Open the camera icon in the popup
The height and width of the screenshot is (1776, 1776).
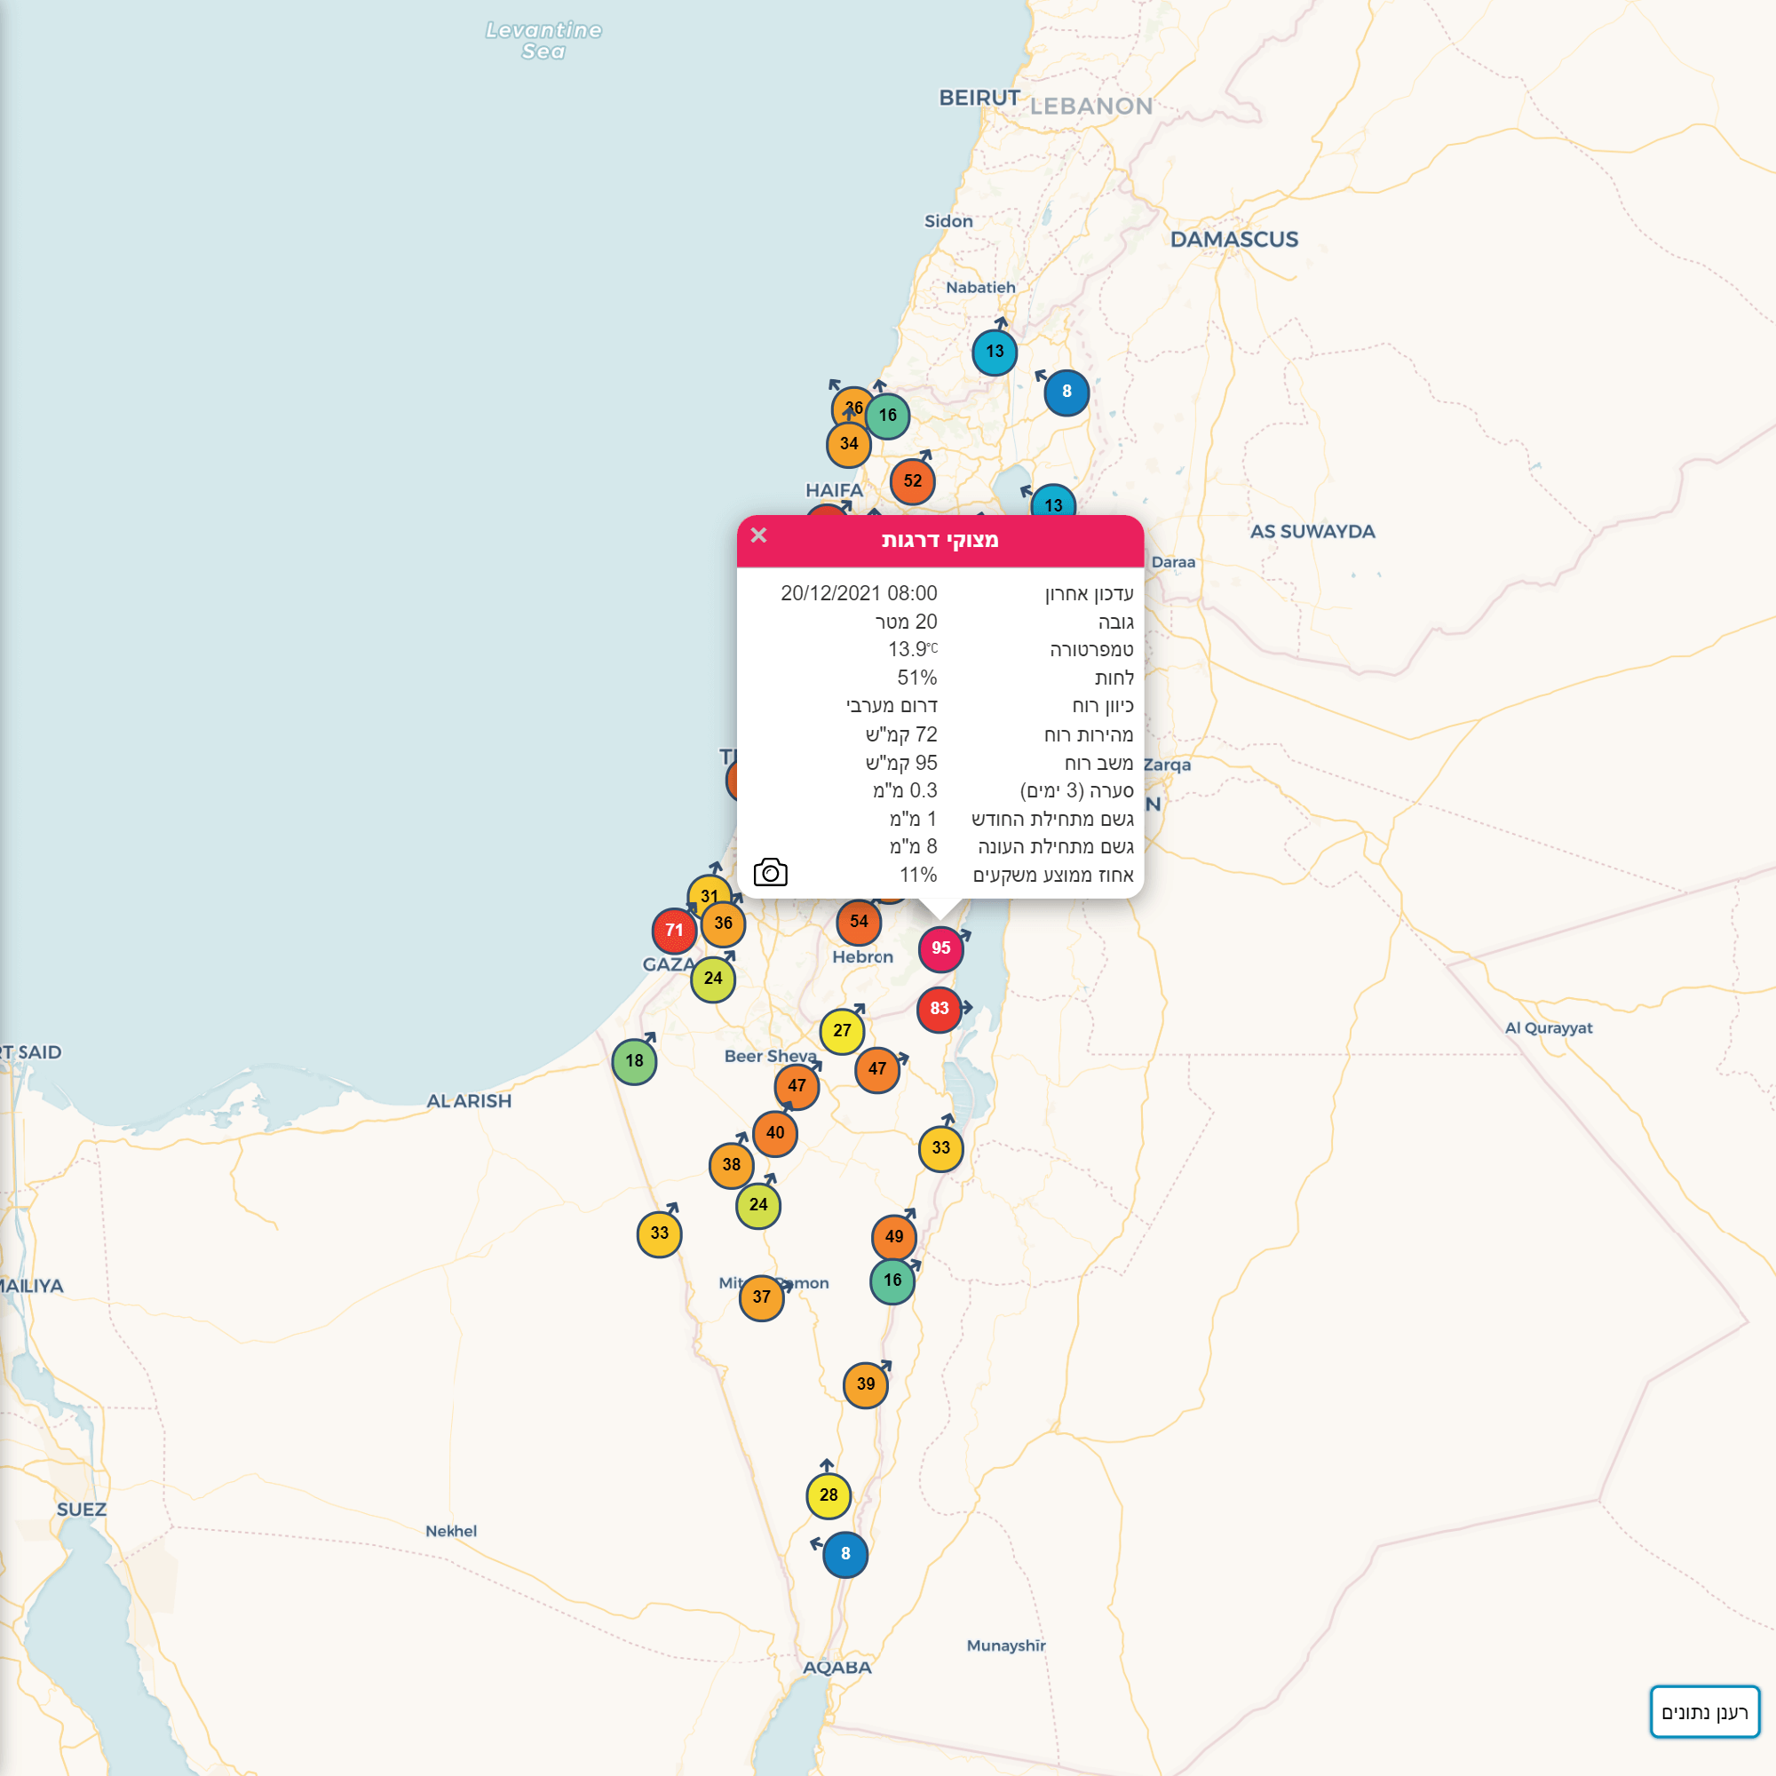(770, 872)
